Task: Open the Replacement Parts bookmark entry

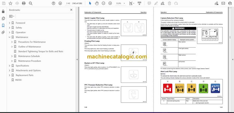Action: coord(24,75)
